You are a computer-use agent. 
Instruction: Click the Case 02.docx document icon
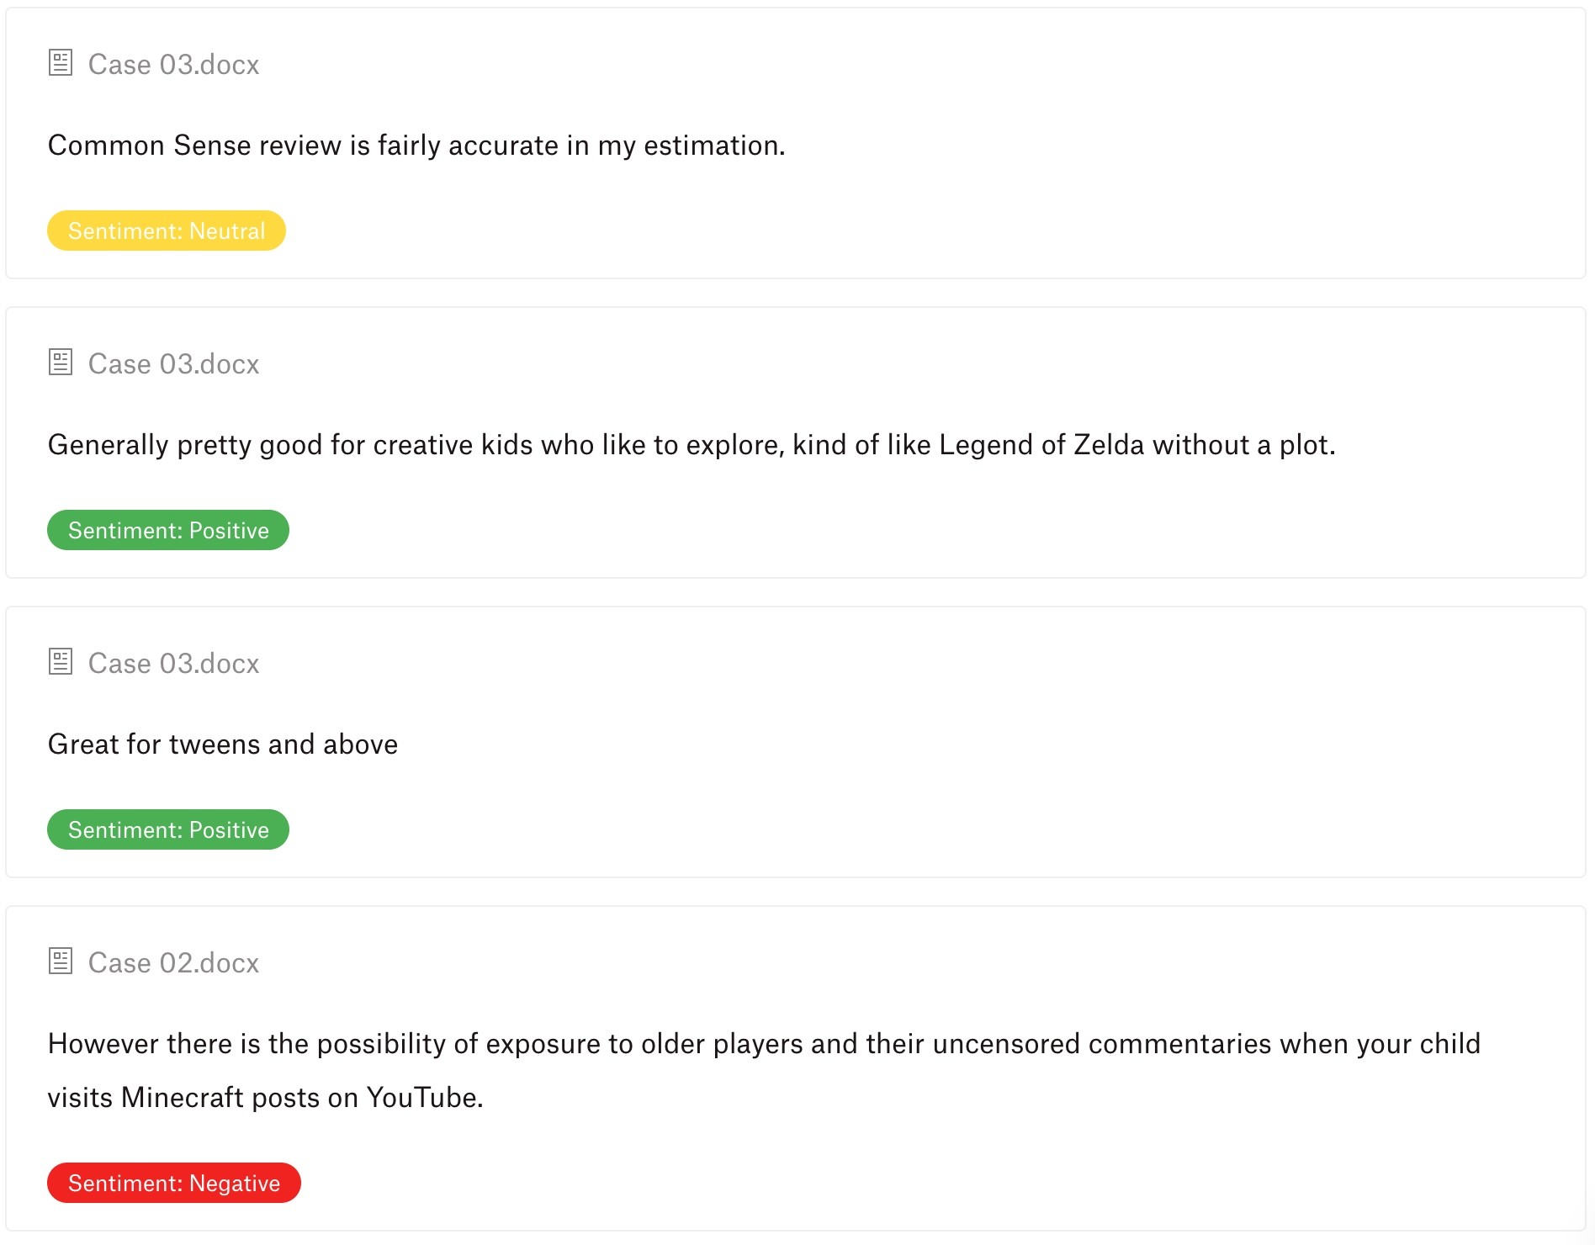coord(61,962)
